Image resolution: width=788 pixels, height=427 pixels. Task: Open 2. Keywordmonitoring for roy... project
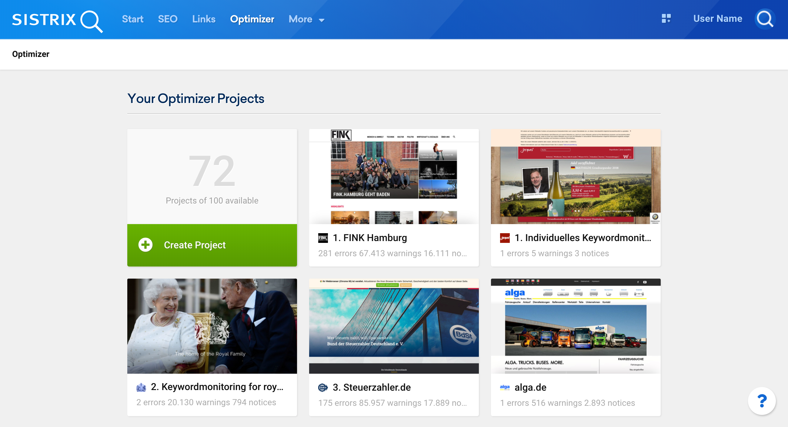click(217, 387)
